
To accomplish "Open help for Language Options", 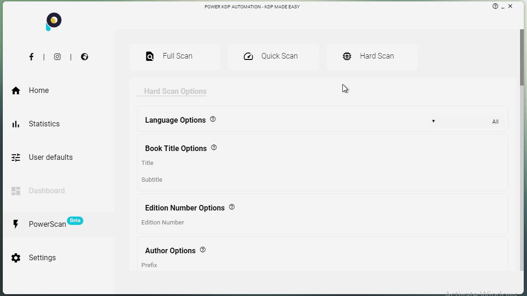I will coord(213,119).
